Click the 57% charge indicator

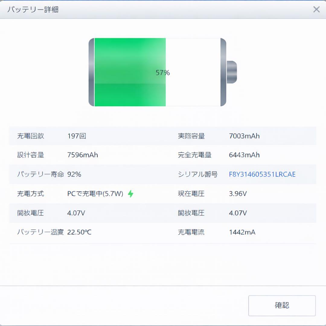(x=163, y=72)
